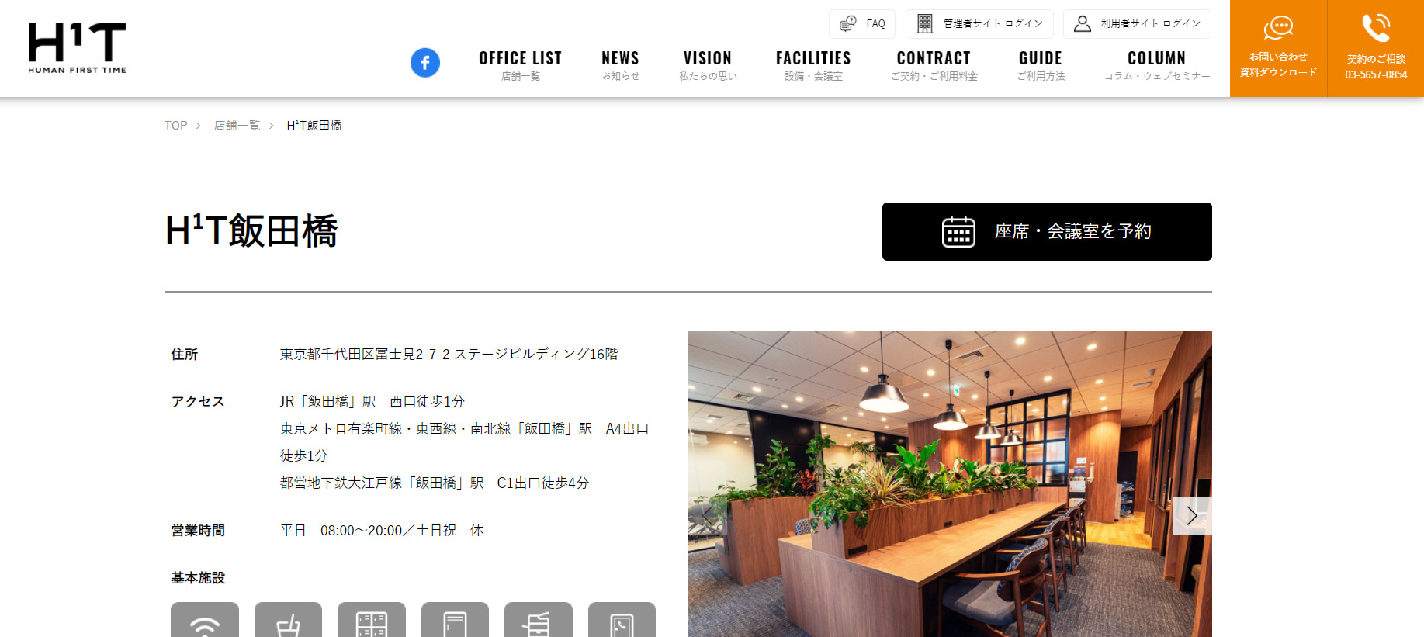Show previous photo with left arrow
The height and width of the screenshot is (637, 1424).
(708, 516)
